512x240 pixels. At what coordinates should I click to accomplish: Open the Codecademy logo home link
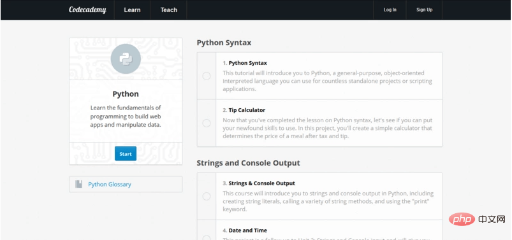[x=87, y=10]
